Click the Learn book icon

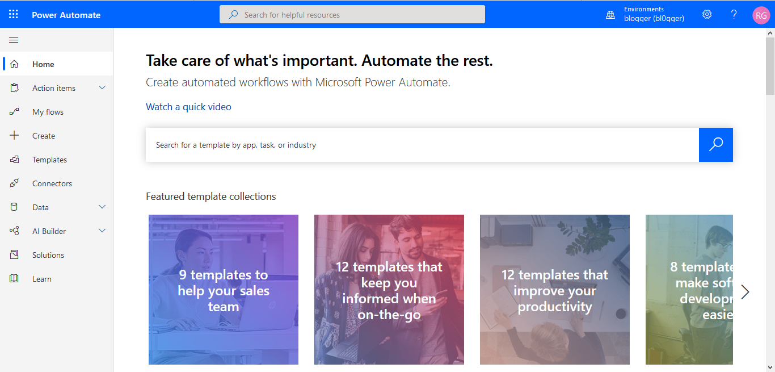click(14, 279)
